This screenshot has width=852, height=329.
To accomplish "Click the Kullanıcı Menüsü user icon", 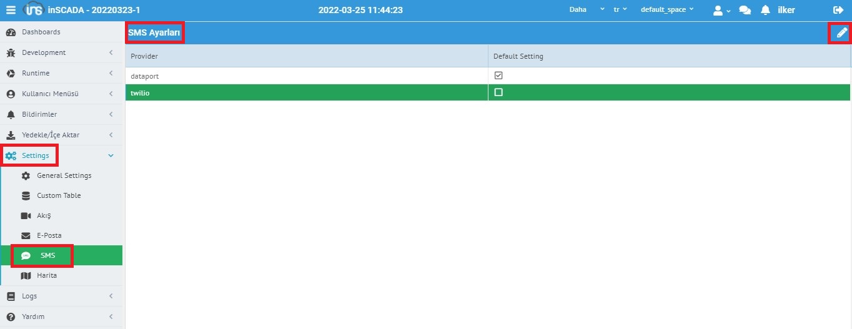I will pyautogui.click(x=11, y=94).
